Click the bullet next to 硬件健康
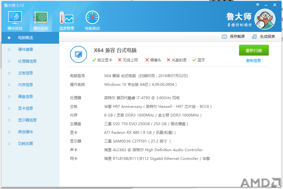The height and width of the screenshot is (189, 283). click(9, 50)
